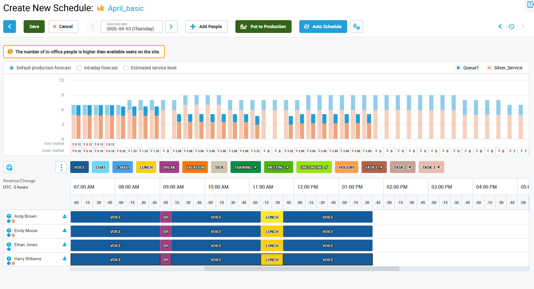Click the help icon next to Andy Brown
The width and height of the screenshot is (534, 289).
[9, 216]
